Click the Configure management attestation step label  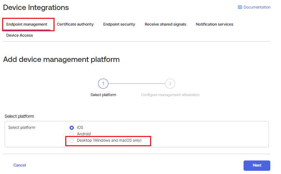click(x=170, y=95)
